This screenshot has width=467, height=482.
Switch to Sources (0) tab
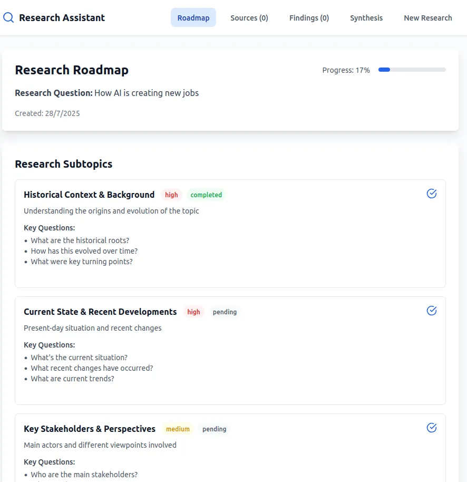[x=249, y=18]
